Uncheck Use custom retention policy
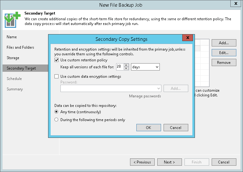The height and width of the screenshot is (172, 243). 57,60
